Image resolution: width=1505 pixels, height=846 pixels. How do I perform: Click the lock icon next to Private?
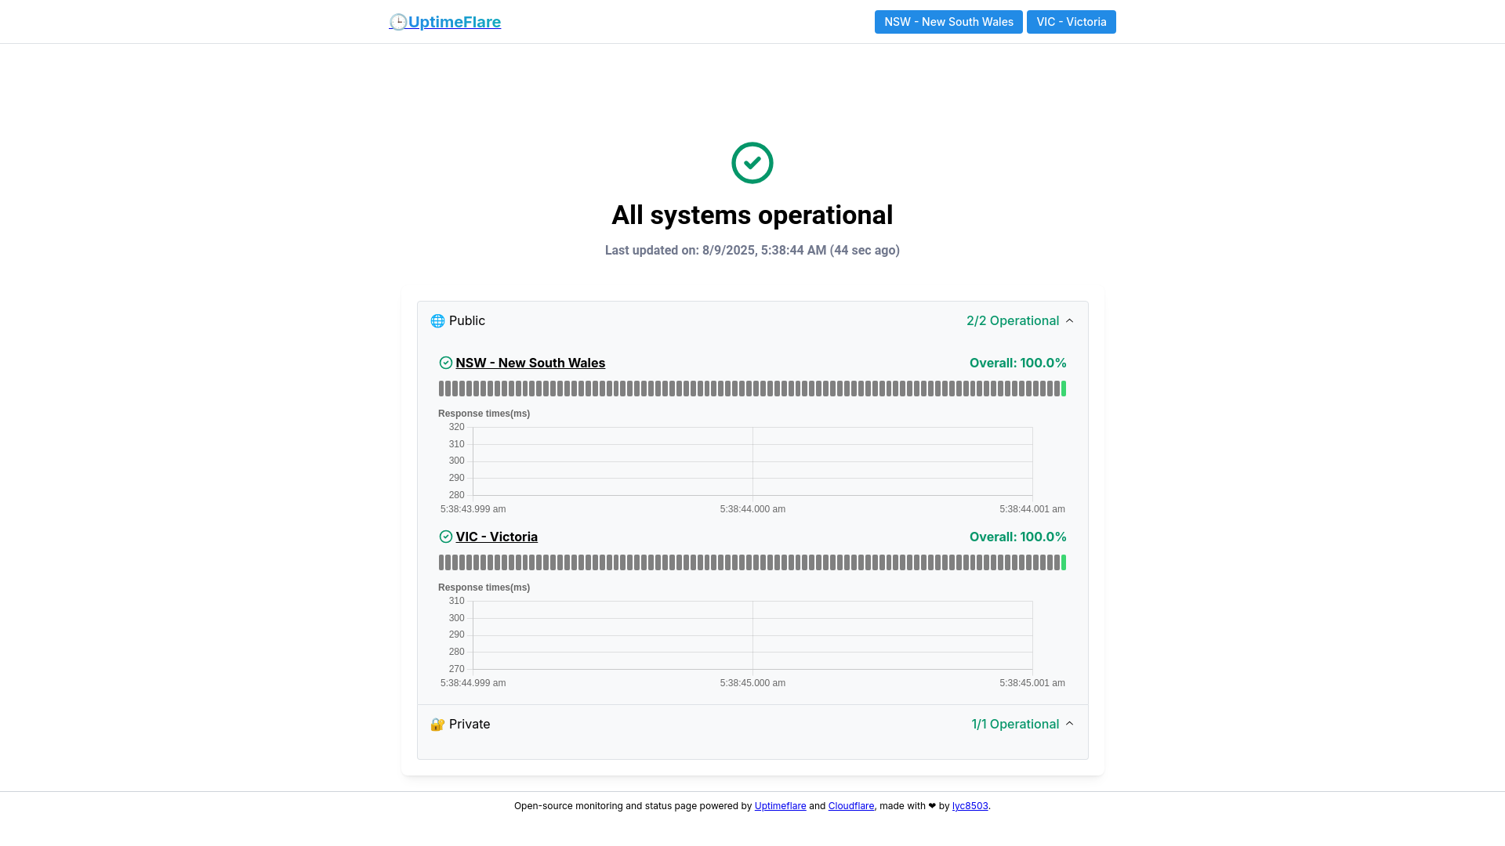pos(437,724)
